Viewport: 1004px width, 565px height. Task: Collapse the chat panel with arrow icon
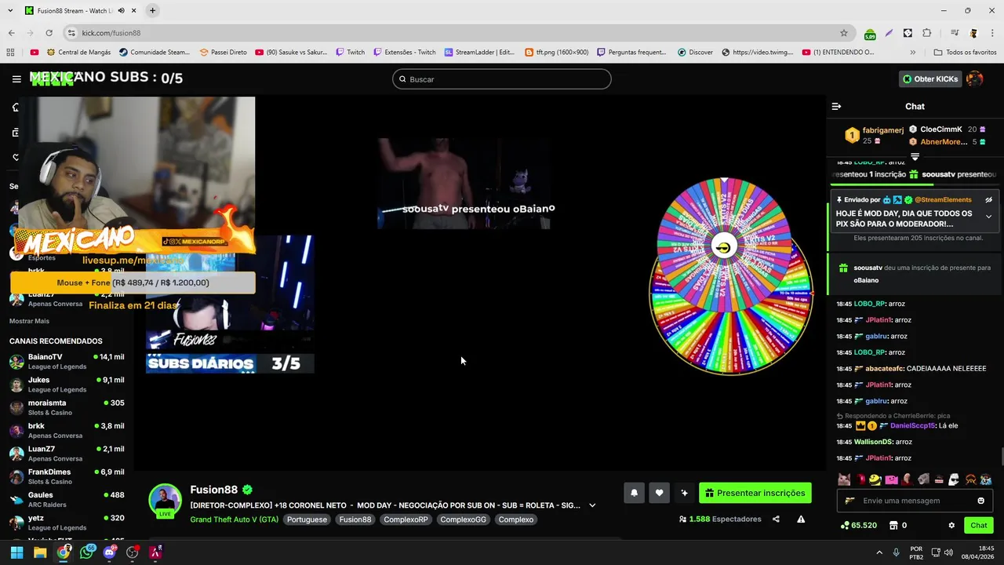click(836, 106)
